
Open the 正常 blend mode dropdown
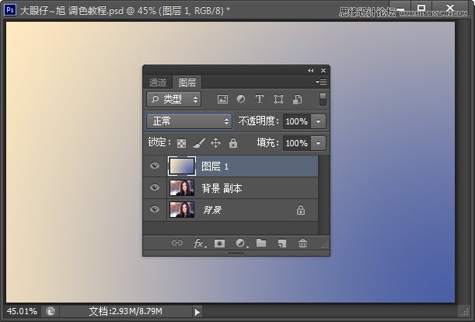(x=190, y=121)
